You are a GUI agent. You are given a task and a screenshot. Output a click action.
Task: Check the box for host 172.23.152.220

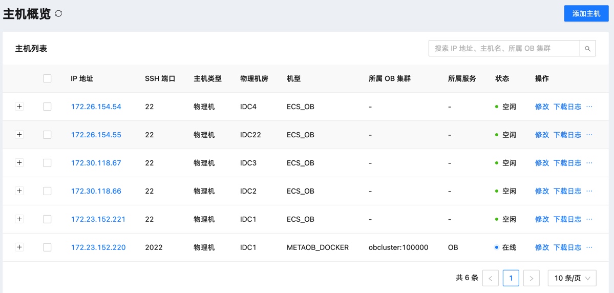pyautogui.click(x=47, y=247)
